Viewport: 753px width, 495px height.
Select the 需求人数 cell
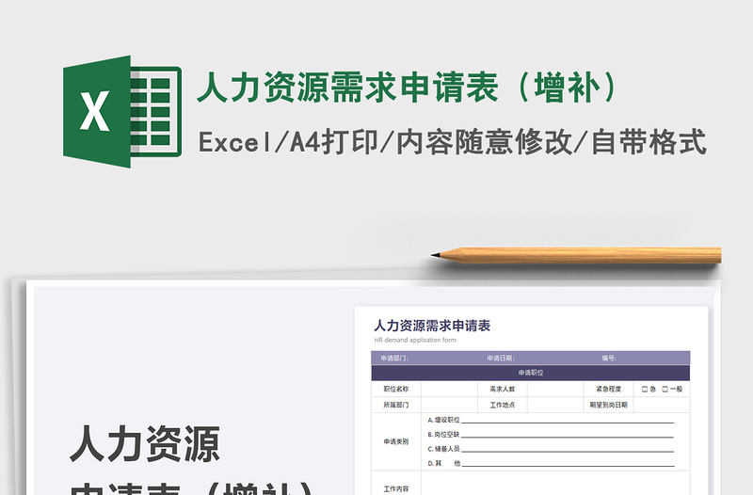503,389
